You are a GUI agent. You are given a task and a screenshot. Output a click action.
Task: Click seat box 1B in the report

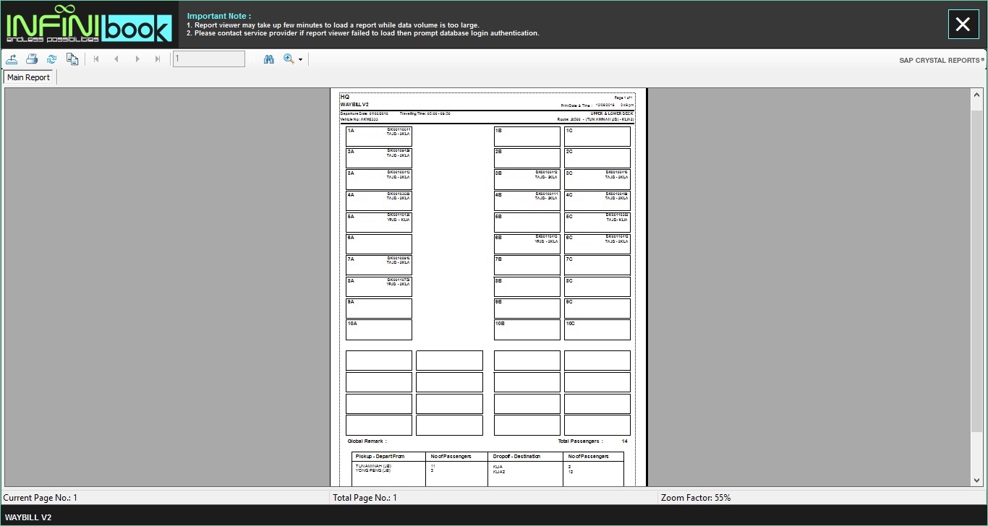[x=527, y=137]
